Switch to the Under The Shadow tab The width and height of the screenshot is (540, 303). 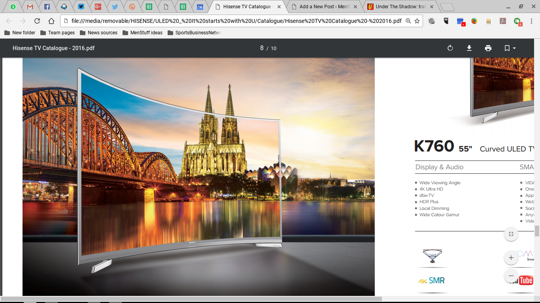point(400,7)
